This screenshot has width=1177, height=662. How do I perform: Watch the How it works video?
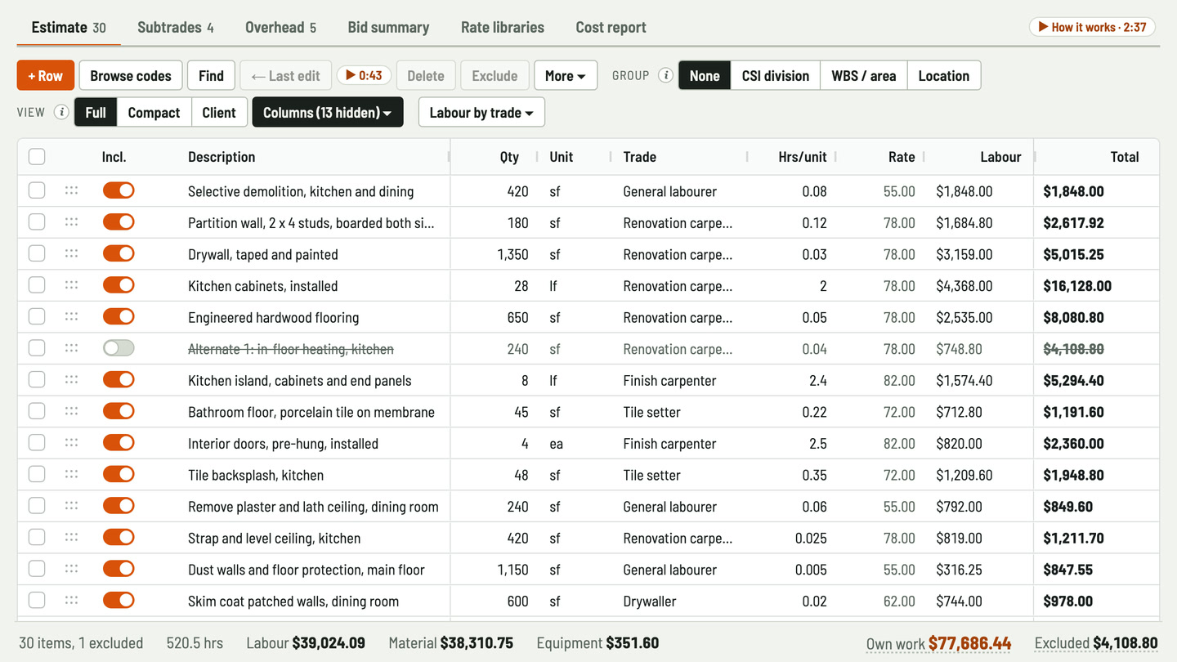1092,27
